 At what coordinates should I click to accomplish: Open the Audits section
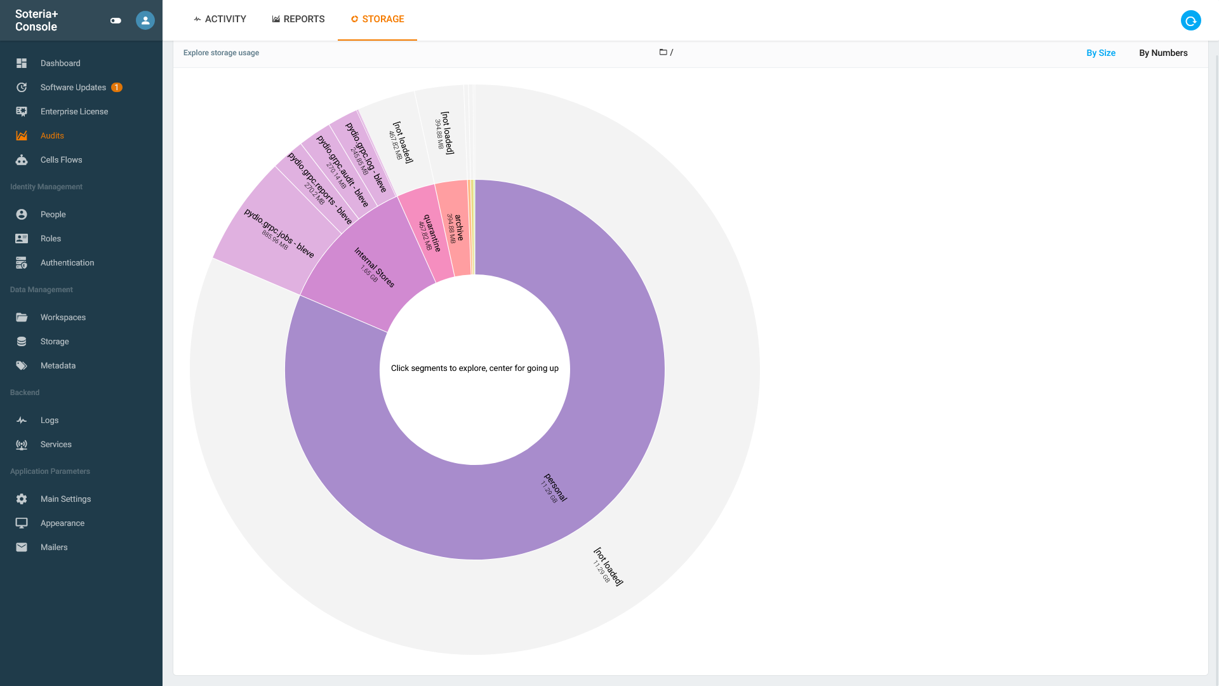point(53,135)
